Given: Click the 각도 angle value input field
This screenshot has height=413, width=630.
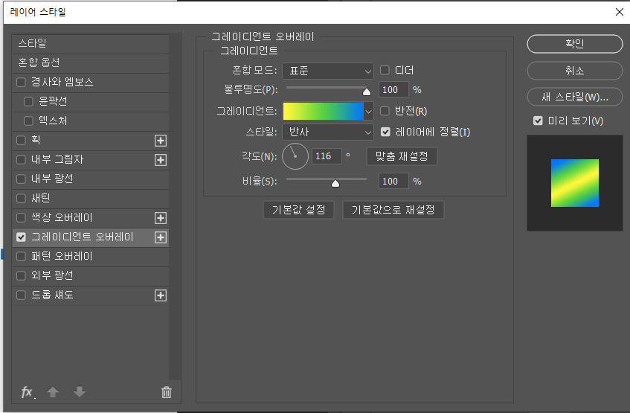Looking at the screenshot, I should 325,156.
